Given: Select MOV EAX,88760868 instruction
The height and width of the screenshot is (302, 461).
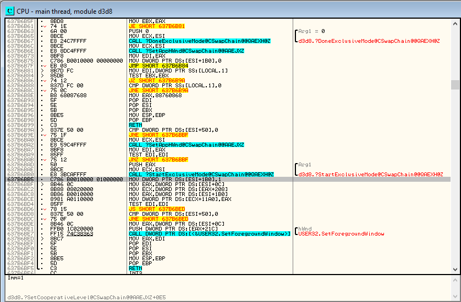Looking at the screenshot, I should click(x=155, y=96).
